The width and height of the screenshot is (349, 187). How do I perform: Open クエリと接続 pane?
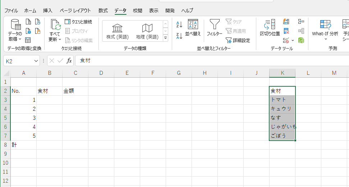click(x=78, y=22)
